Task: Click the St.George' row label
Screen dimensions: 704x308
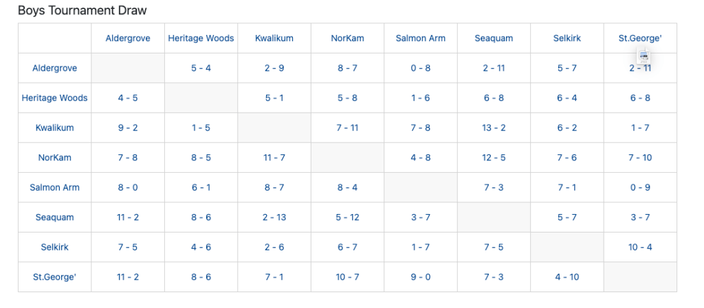Action: [55, 276]
